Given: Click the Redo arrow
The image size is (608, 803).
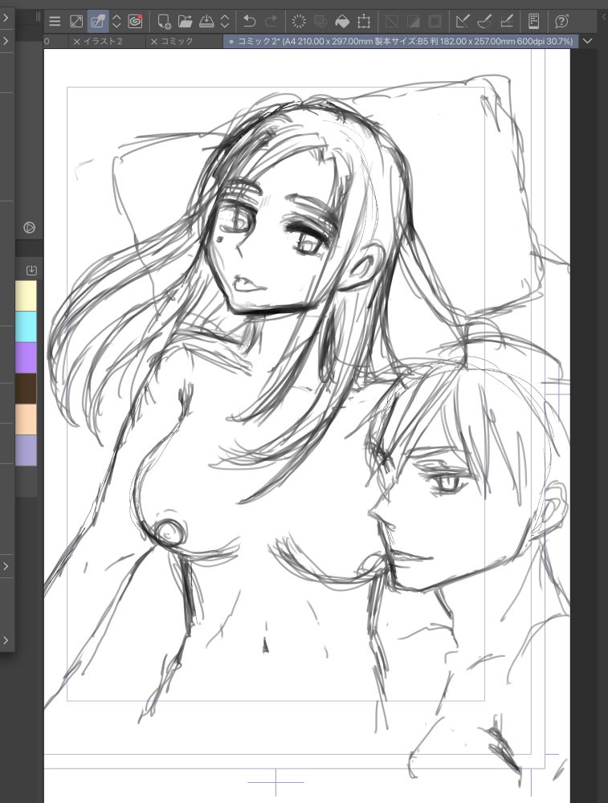Looking at the screenshot, I should pyautogui.click(x=271, y=22).
